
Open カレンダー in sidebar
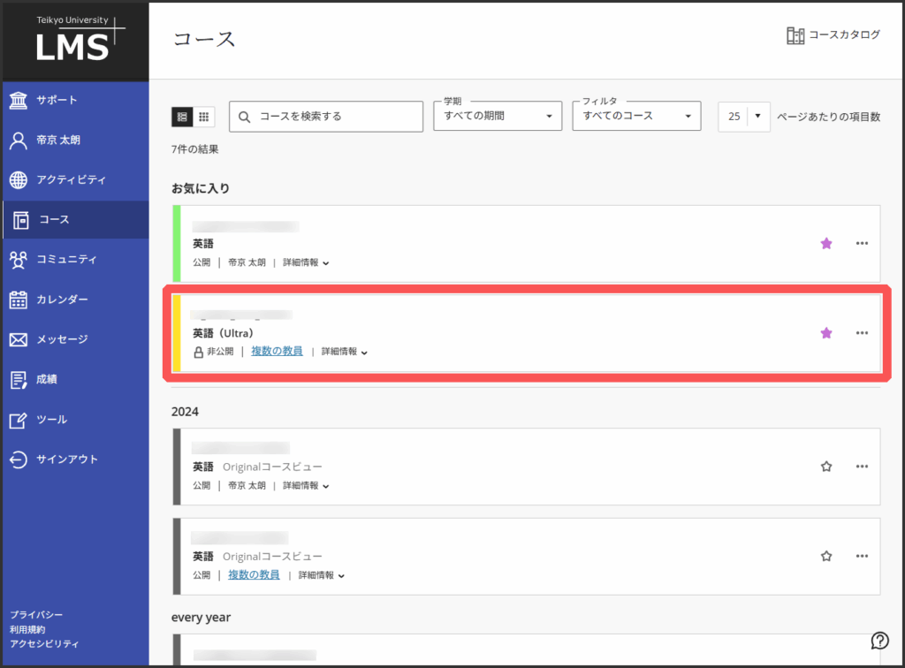point(62,300)
